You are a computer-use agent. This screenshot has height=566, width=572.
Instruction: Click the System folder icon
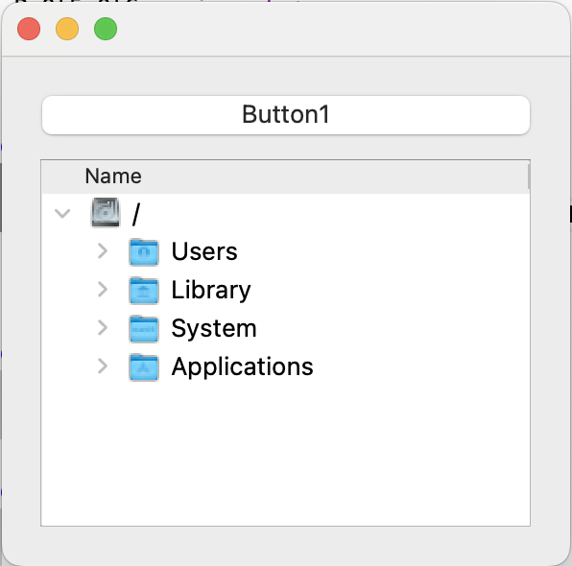[144, 328]
